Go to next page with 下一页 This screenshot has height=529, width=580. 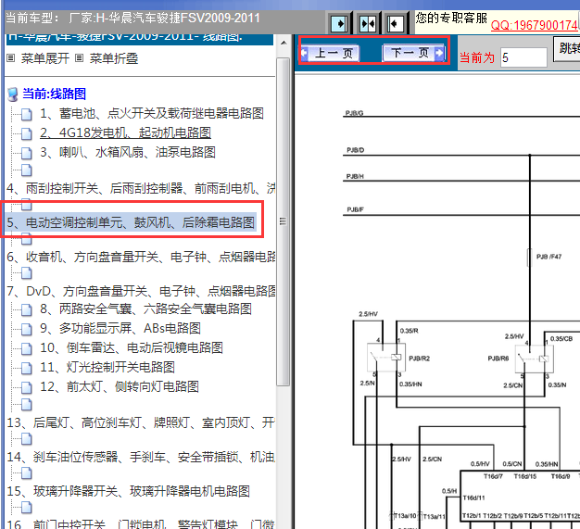(413, 53)
